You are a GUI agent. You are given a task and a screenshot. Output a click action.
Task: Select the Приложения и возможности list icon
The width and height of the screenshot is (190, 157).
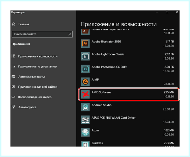pos(13,56)
